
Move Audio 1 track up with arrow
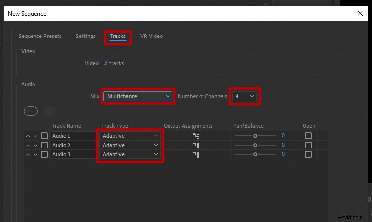28,136
